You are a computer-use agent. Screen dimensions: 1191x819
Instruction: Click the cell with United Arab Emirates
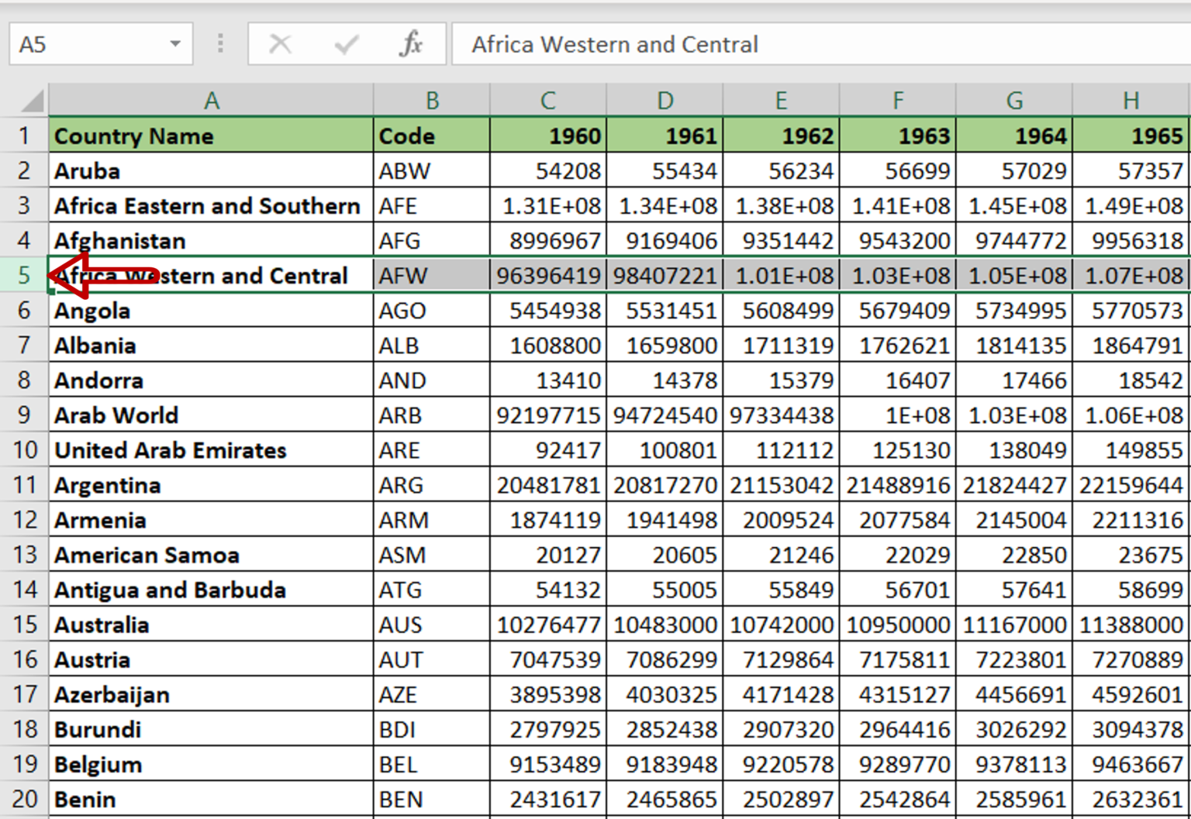tap(211, 449)
